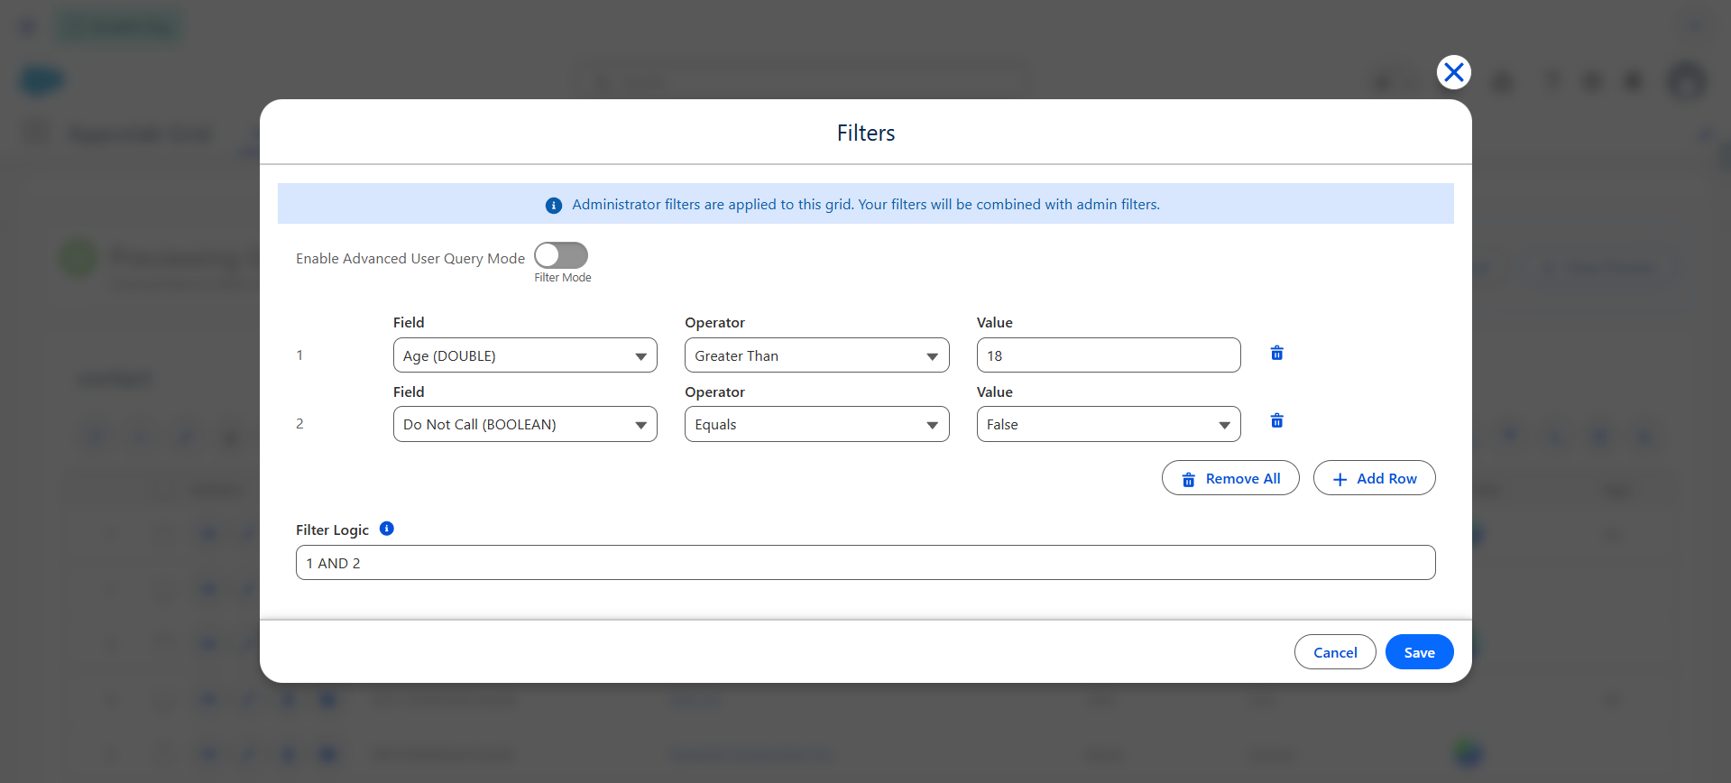Image resolution: width=1731 pixels, height=783 pixels.
Task: Close the Filters dialog with the X icon
Action: 1453,72
